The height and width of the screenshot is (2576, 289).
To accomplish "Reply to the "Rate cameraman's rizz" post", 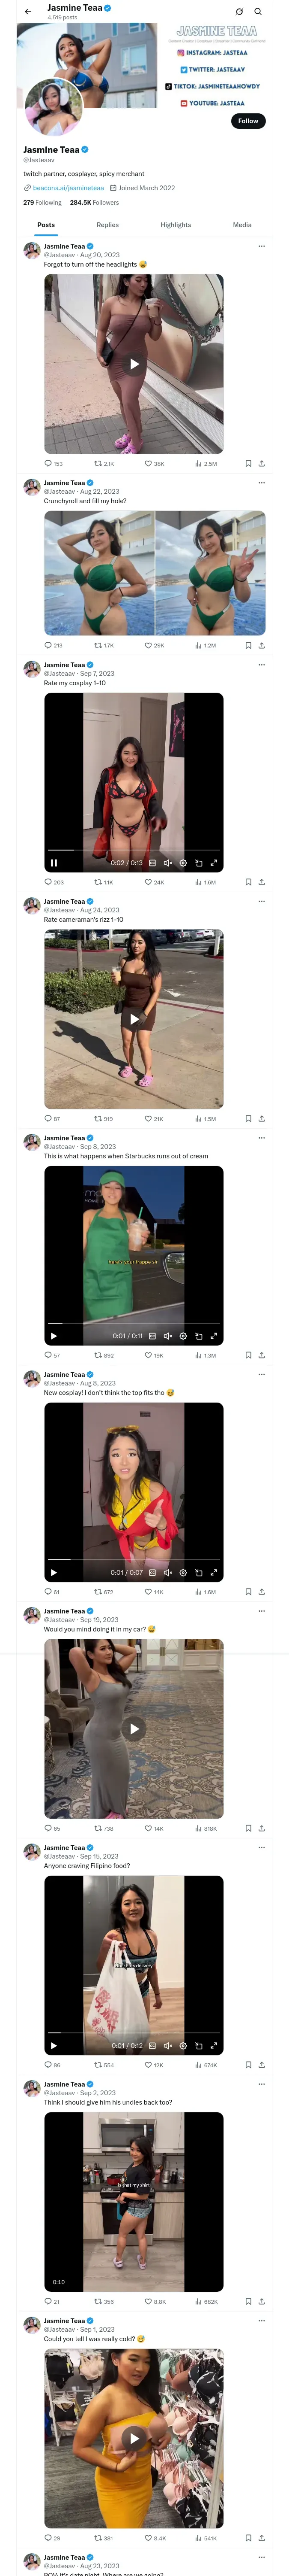I will click(x=48, y=1119).
